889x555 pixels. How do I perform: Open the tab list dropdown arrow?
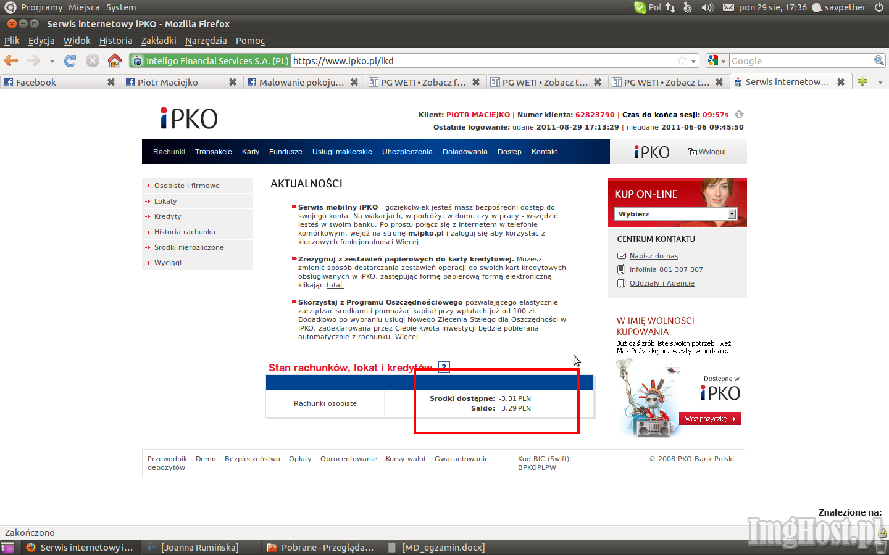[x=880, y=82]
